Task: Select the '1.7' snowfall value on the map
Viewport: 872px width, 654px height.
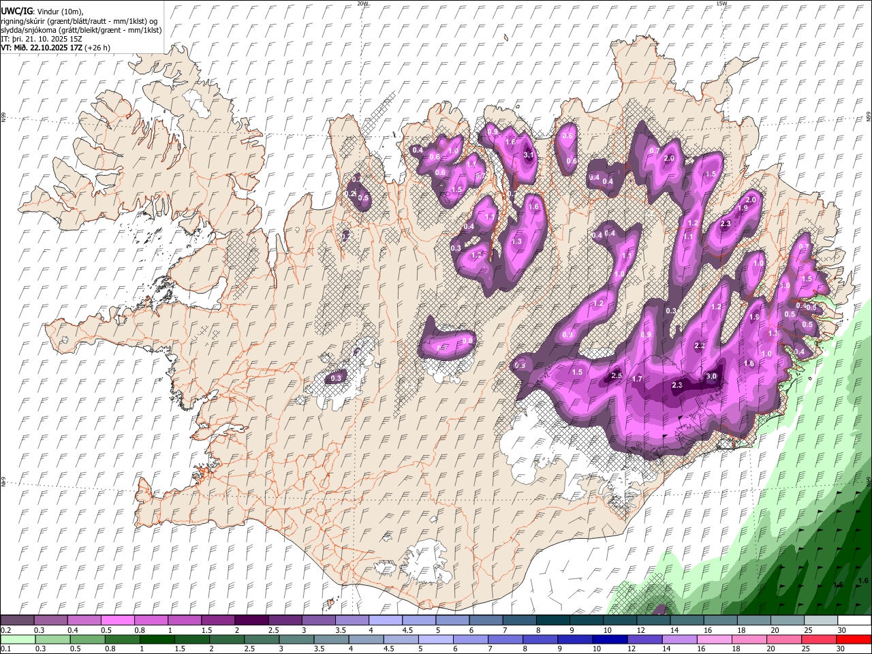Action: click(x=638, y=379)
